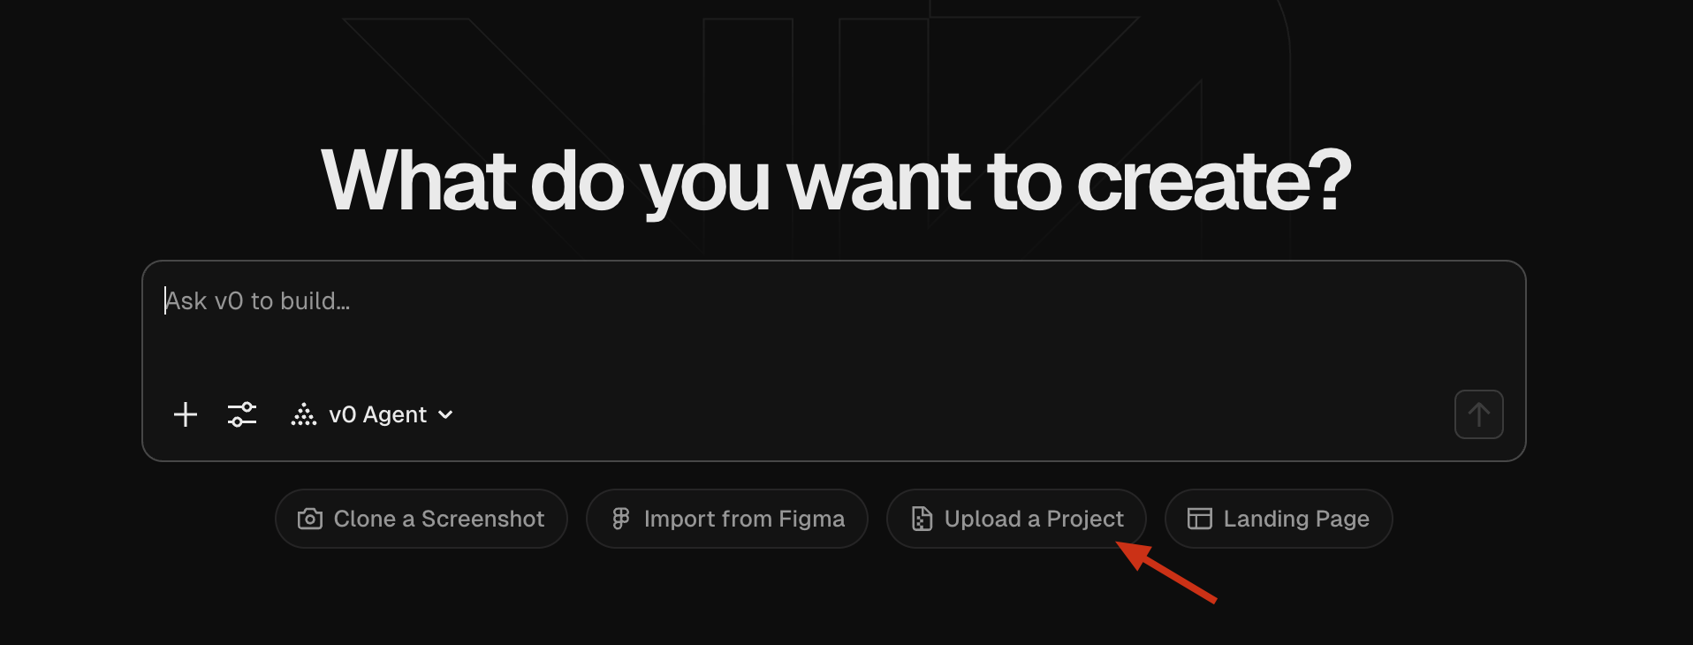The width and height of the screenshot is (1693, 645).
Task: Open the sliders settings icon
Action: [x=242, y=414]
